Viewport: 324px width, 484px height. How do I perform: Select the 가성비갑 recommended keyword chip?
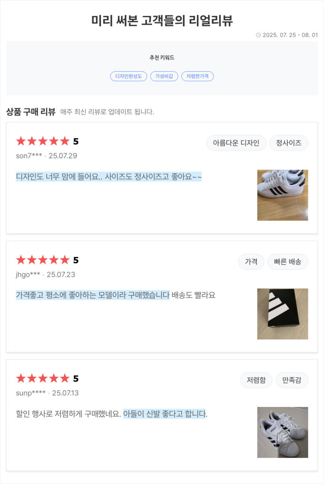point(164,76)
